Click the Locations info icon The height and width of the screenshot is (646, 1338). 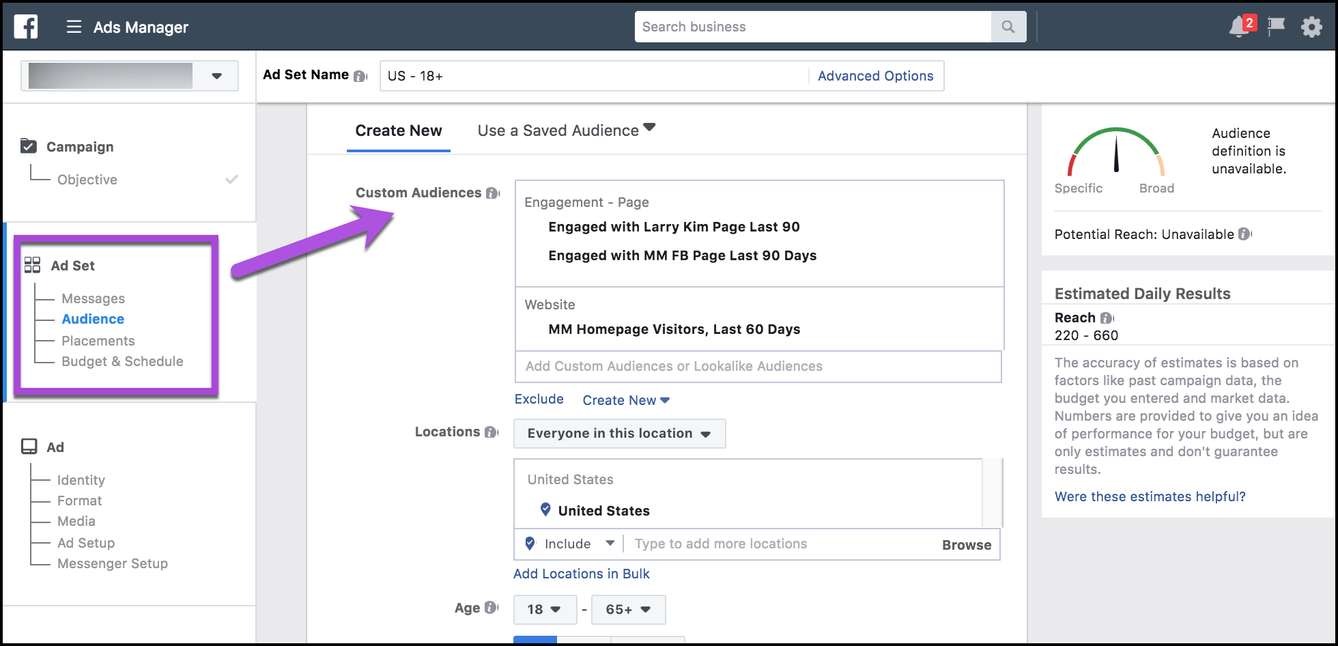click(490, 432)
